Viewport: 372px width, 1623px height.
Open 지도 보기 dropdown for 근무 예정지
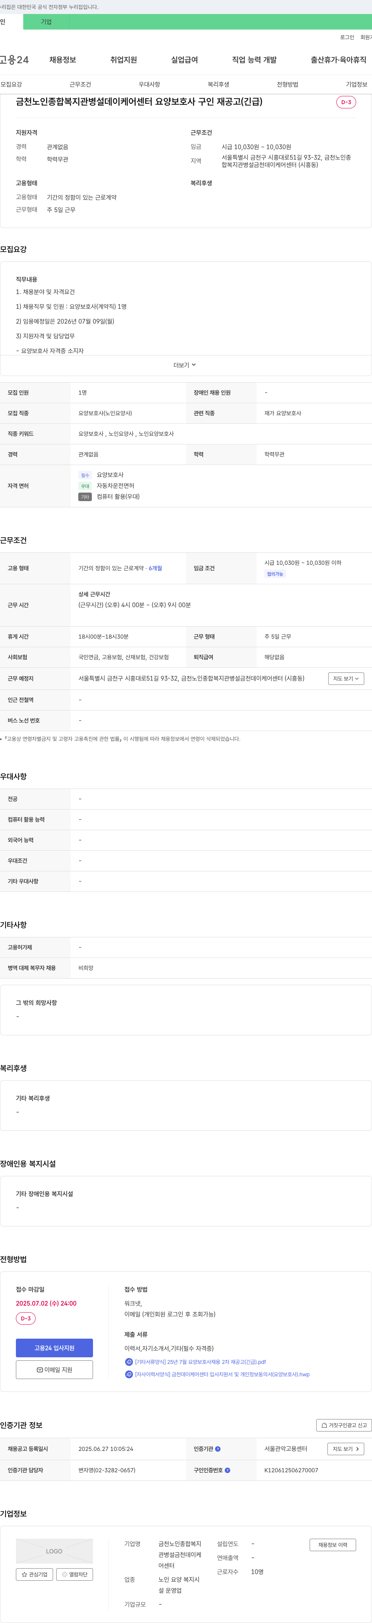[x=346, y=679]
